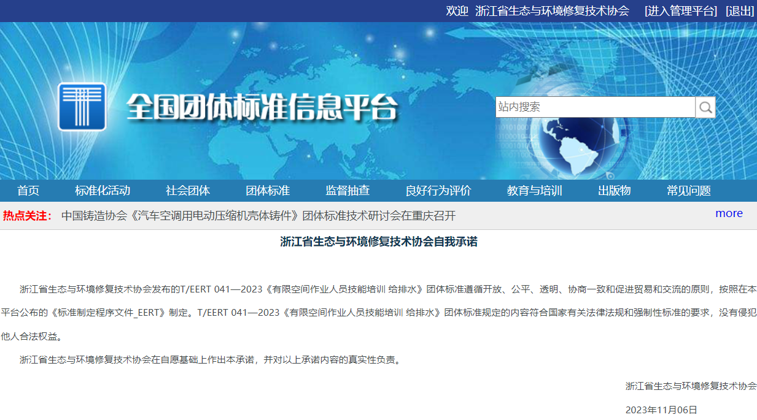Click the platform logo icon

82,107
